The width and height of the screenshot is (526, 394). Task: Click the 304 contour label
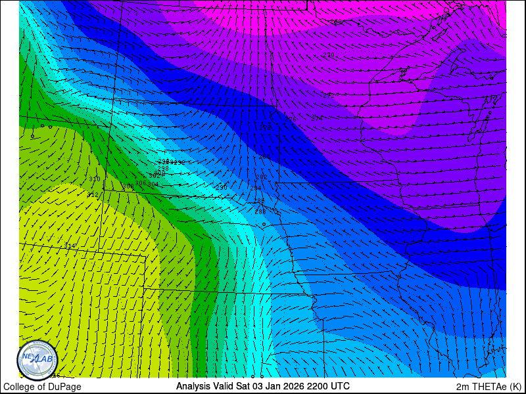coord(153,185)
